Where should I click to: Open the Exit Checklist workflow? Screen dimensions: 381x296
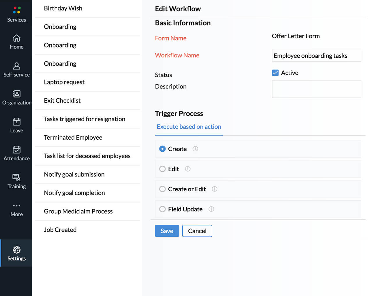[x=62, y=101]
